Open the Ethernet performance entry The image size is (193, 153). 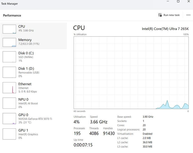coord(34,88)
